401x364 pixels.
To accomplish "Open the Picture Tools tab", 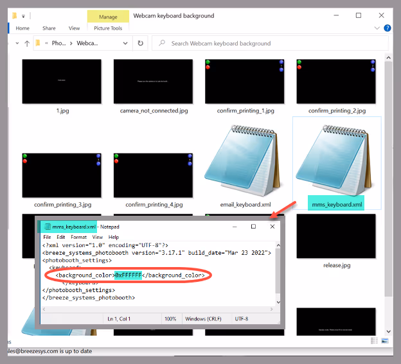I will click(108, 28).
